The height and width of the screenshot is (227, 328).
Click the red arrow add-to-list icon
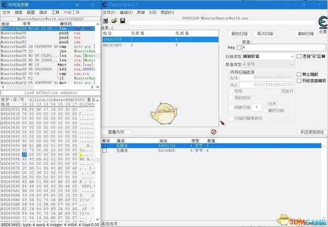point(222,123)
